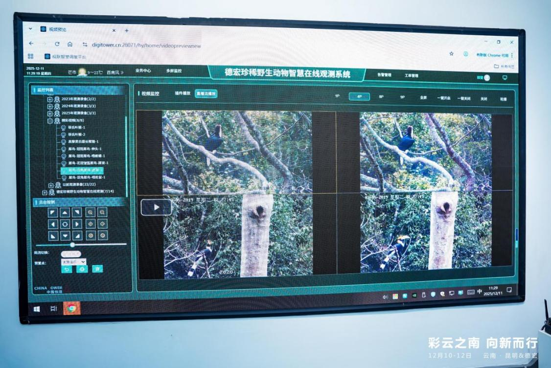Click the monitor icon in the top-right header
Screen dimensions: 551x368
tap(505, 78)
